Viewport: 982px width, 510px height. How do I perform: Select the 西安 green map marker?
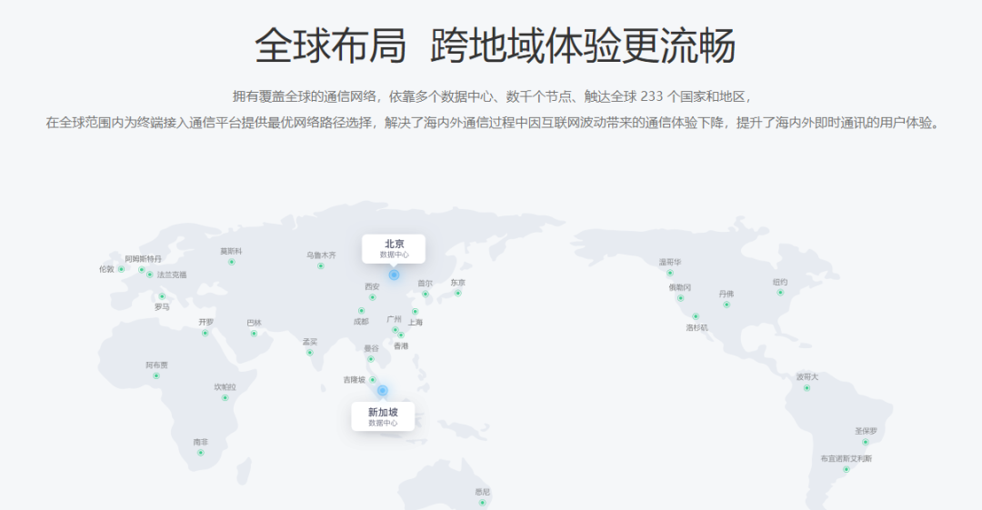(x=373, y=297)
